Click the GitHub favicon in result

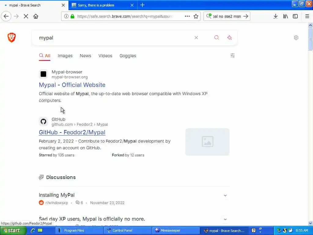43,121
